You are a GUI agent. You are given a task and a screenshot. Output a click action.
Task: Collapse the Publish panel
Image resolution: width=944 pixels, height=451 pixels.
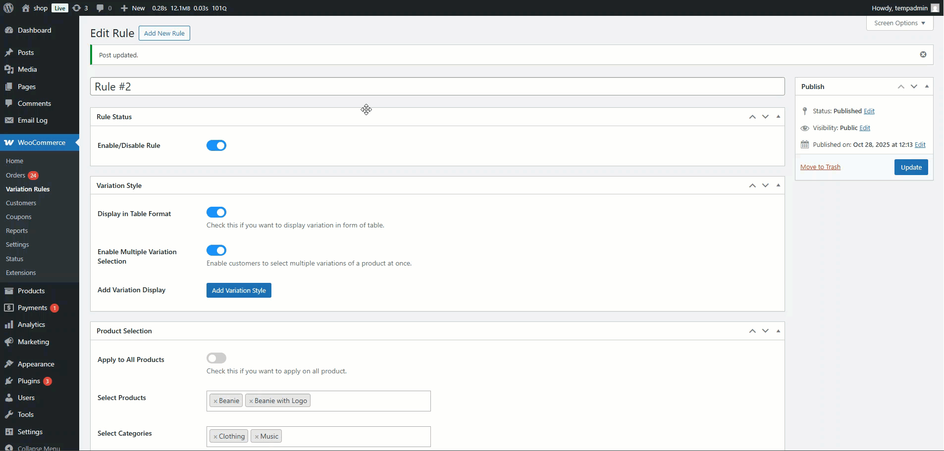point(927,87)
